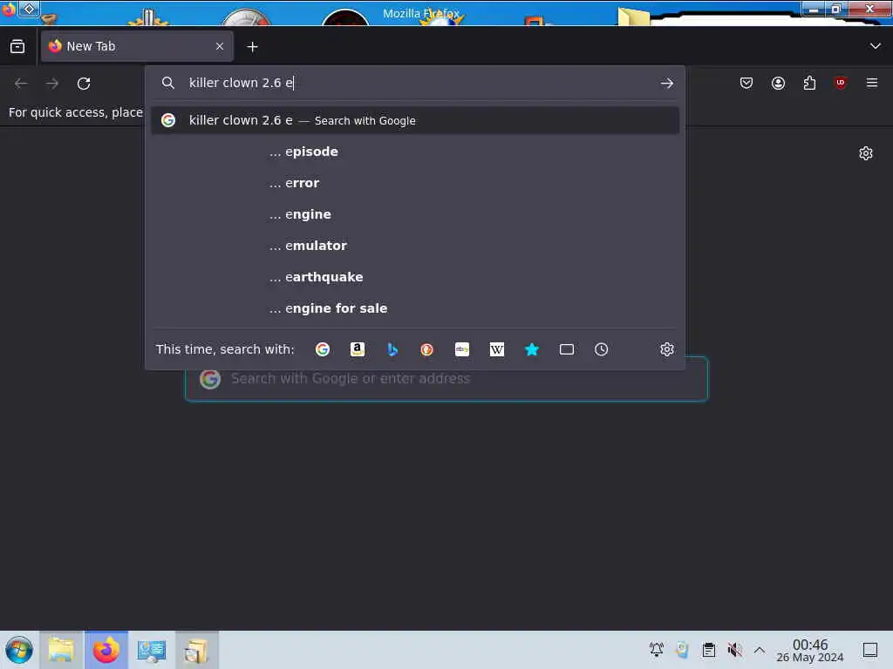Viewport: 893px width, 669px height.
Task: Expand the list all tabs chevron
Action: (876, 46)
